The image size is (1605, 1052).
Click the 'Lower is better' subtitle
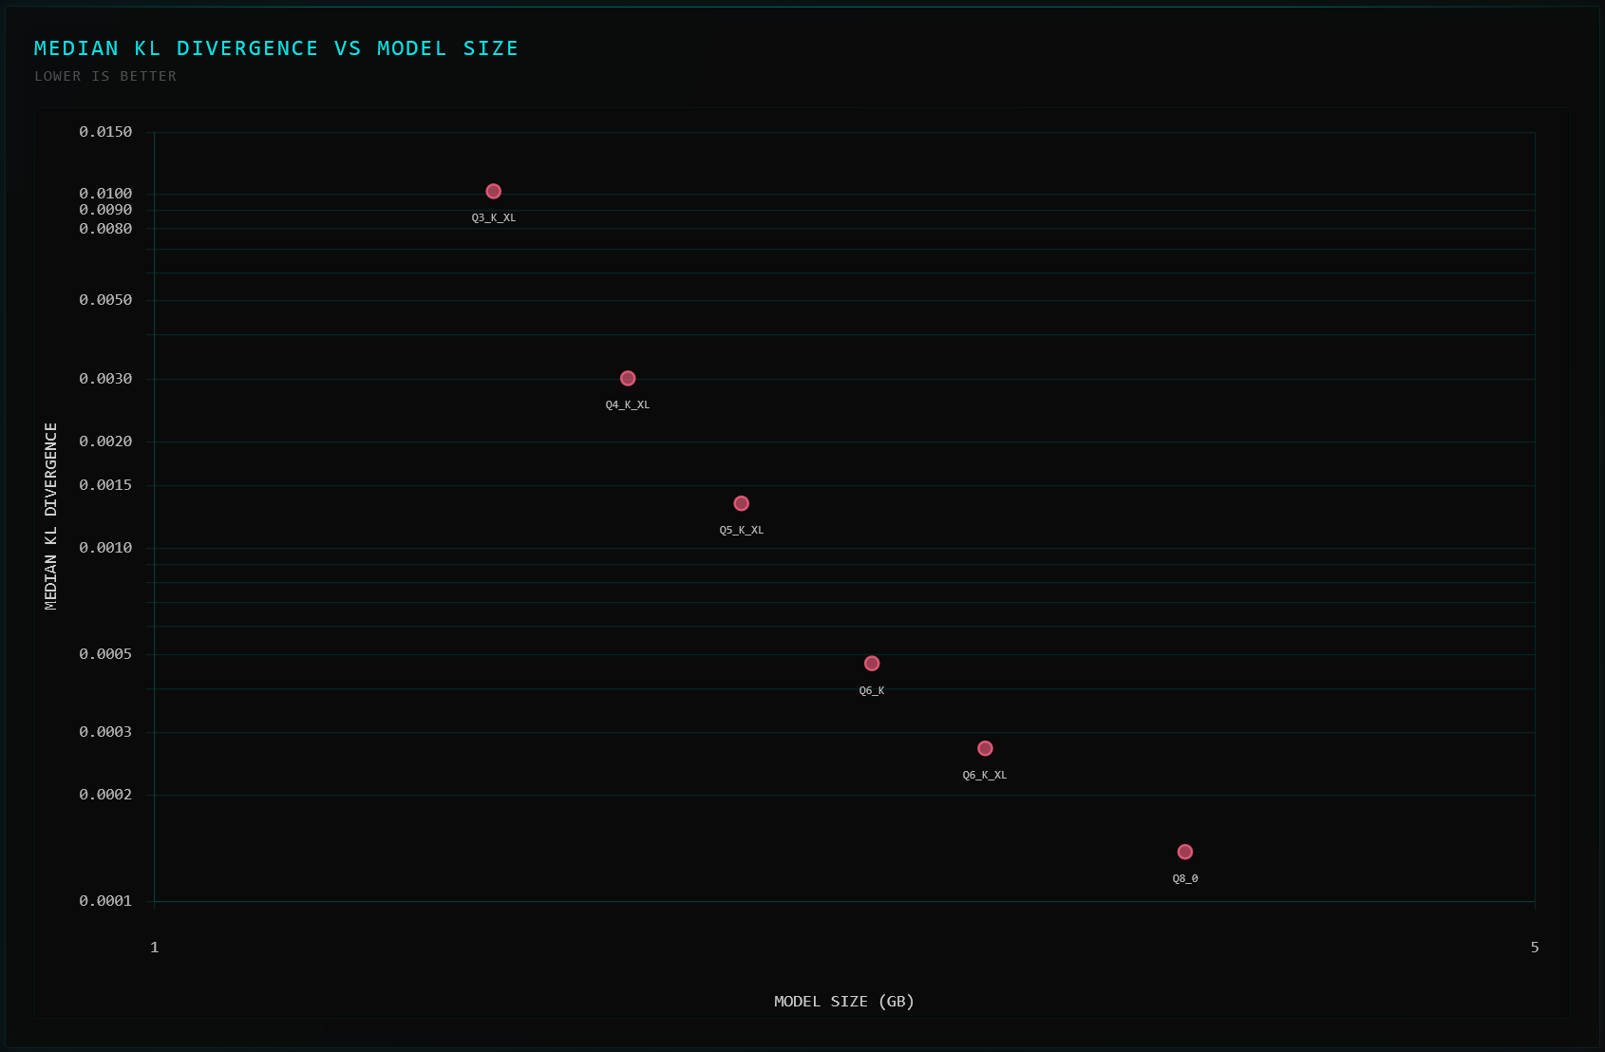(x=105, y=76)
